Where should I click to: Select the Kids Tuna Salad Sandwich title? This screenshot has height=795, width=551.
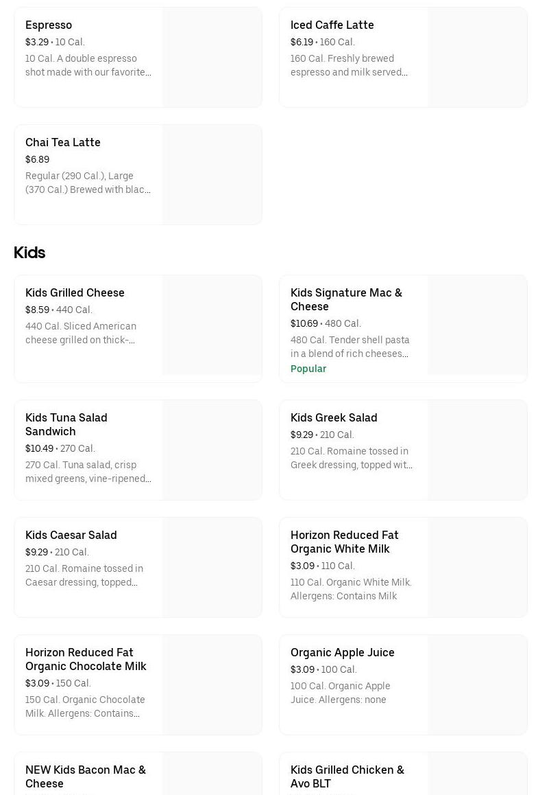pyautogui.click(x=66, y=424)
